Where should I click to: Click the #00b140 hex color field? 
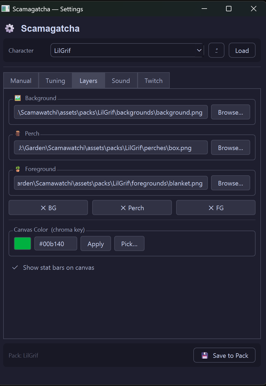coord(56,244)
